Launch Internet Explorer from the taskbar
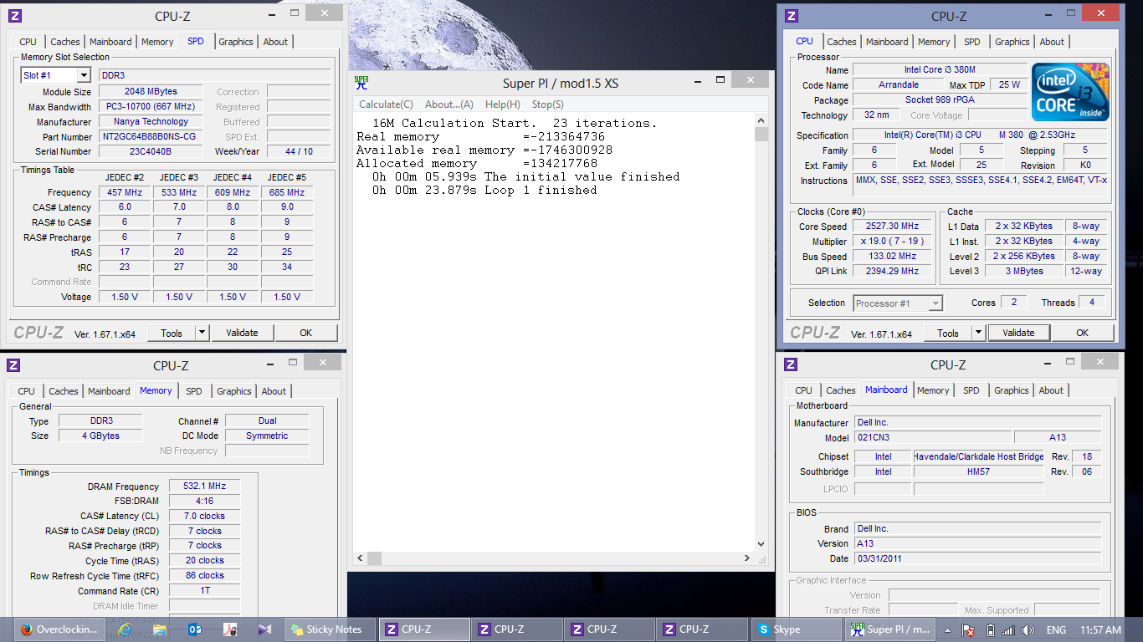Image resolution: width=1143 pixels, height=642 pixels. click(126, 629)
